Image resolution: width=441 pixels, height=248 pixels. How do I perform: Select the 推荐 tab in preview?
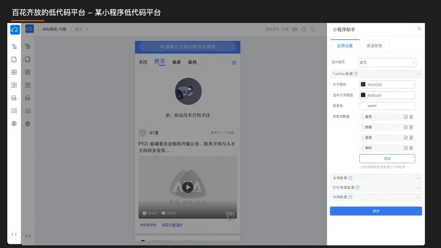click(x=160, y=62)
